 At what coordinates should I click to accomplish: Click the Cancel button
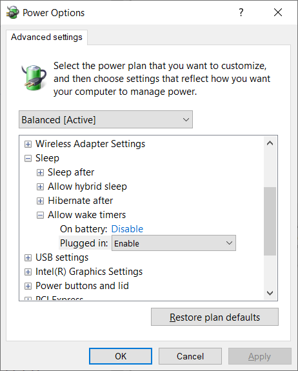click(x=190, y=356)
